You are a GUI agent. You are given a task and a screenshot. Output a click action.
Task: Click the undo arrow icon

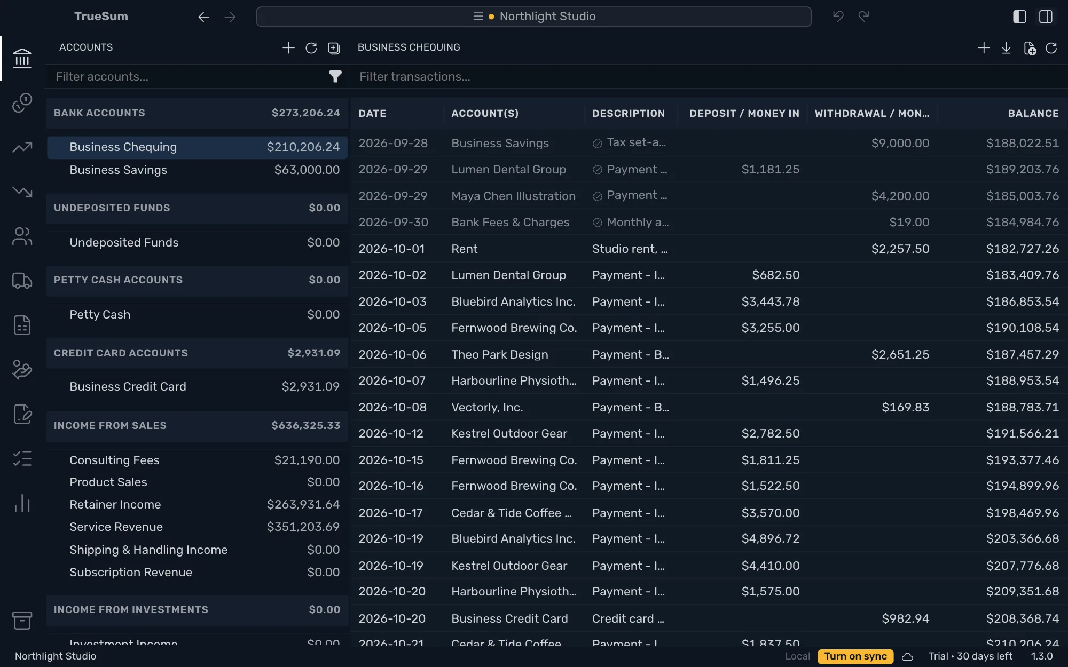[x=838, y=17]
